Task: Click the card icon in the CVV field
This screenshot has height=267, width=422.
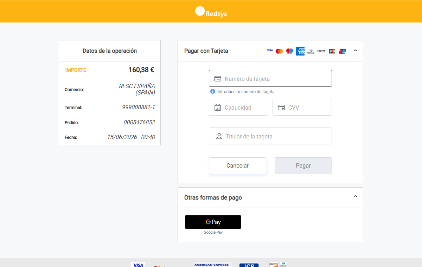Action: (x=281, y=108)
